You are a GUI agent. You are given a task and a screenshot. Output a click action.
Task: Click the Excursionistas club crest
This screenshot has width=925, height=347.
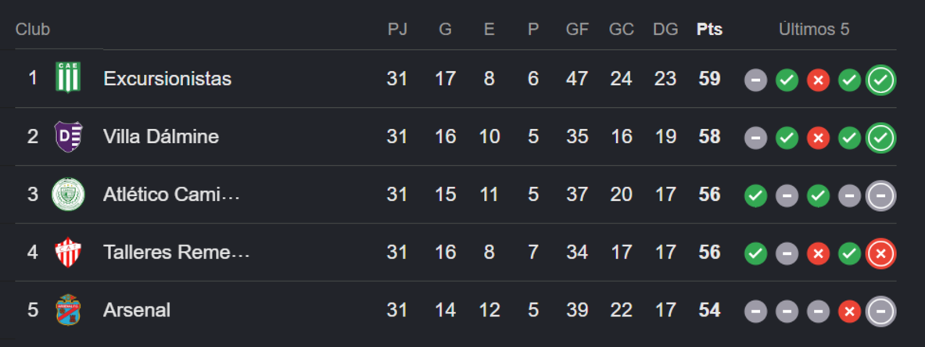tap(68, 77)
